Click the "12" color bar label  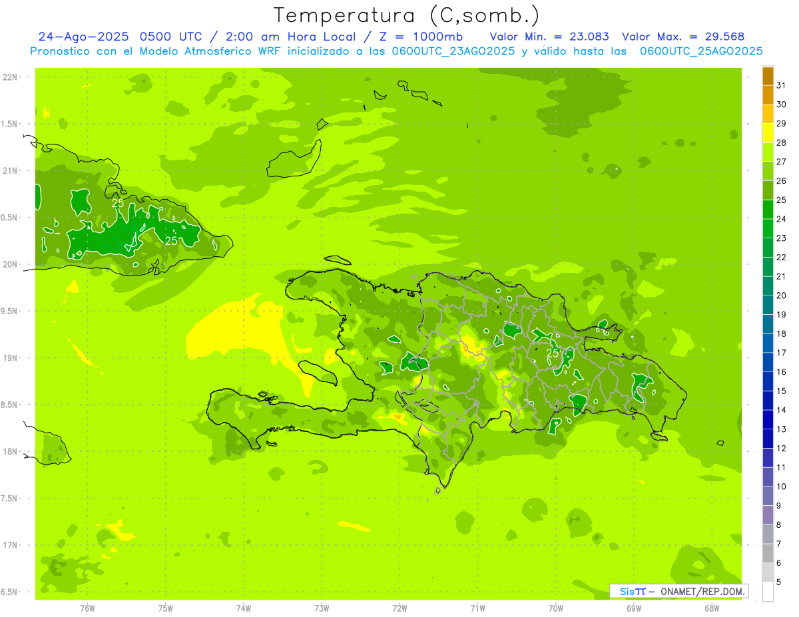tap(781, 449)
